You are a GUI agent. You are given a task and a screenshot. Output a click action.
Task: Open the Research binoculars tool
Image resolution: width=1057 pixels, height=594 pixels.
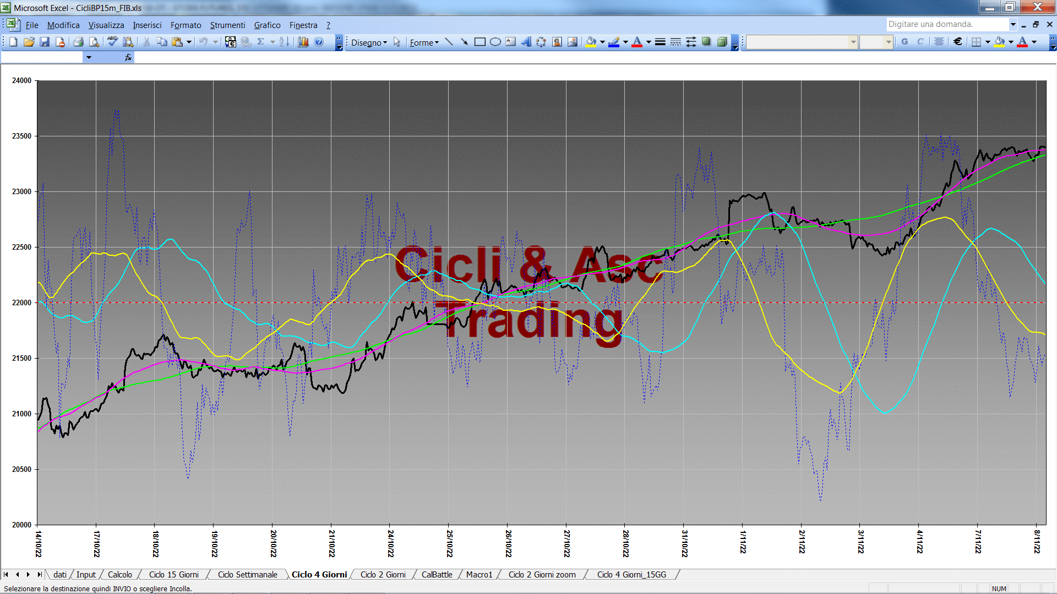128,42
